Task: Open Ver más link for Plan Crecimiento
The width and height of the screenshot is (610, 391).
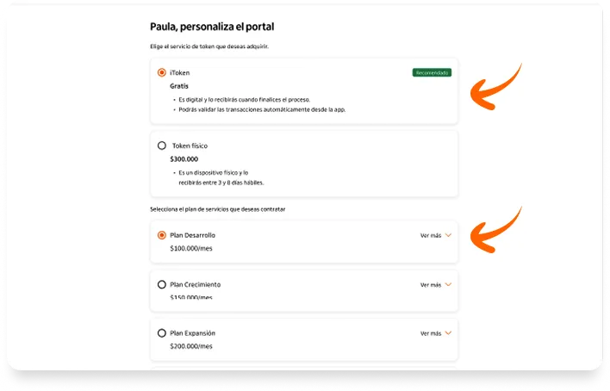Action: pyautogui.click(x=431, y=285)
